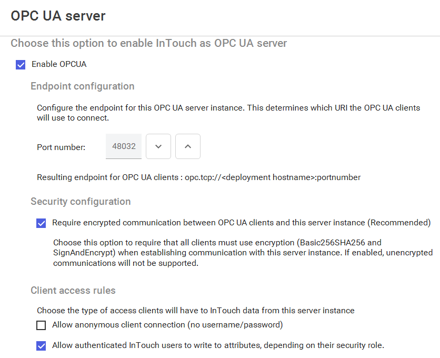
Task: Click the Resulting endpoint opc.tcp text
Action: pos(198,177)
